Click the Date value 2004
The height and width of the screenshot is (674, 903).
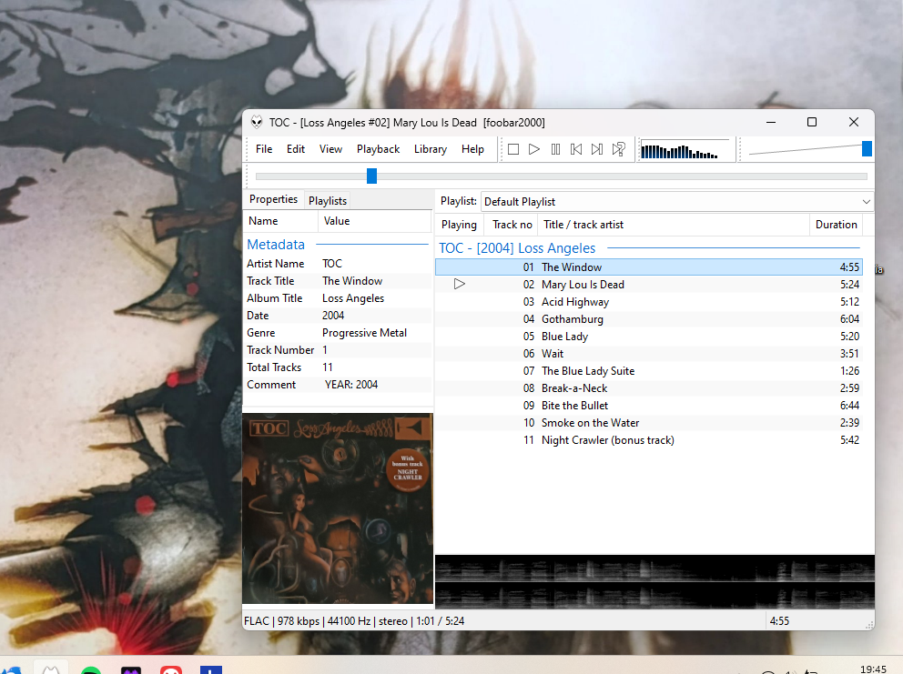(x=333, y=316)
